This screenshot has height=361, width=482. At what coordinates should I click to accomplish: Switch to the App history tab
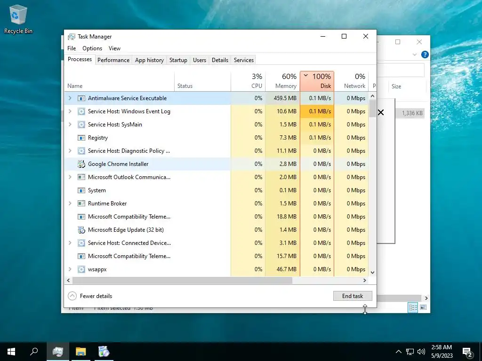point(149,60)
